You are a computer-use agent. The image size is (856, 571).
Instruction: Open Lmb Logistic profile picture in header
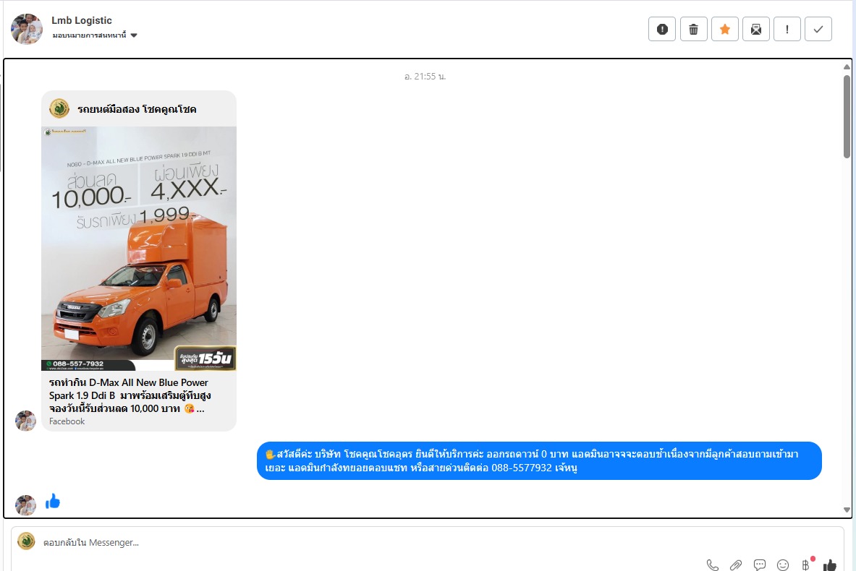[x=27, y=29]
